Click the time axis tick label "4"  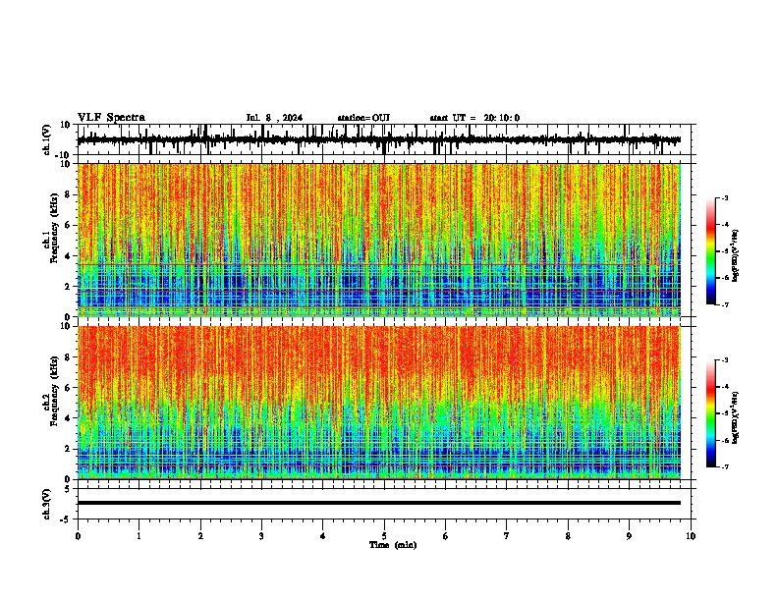pyautogui.click(x=323, y=536)
